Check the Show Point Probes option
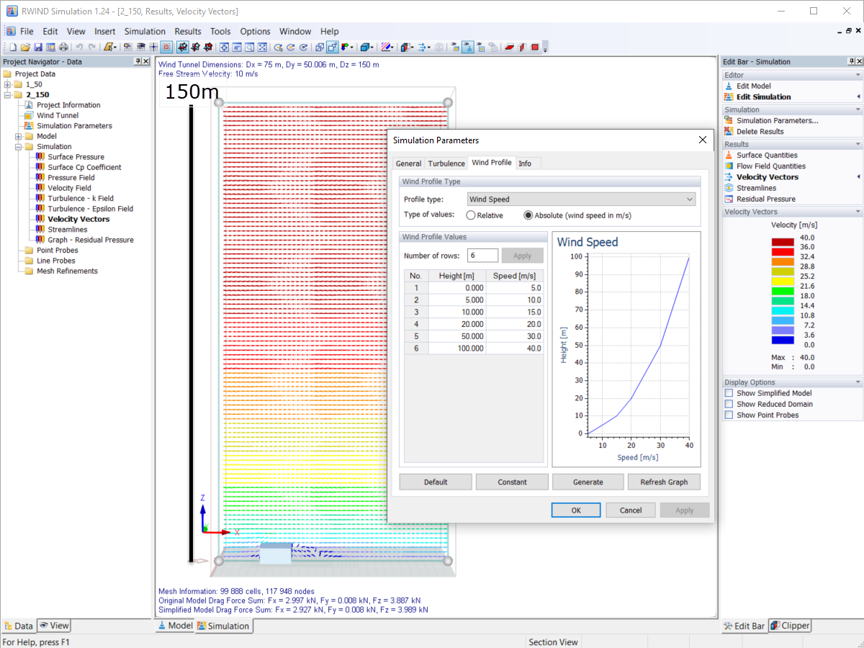 729,415
